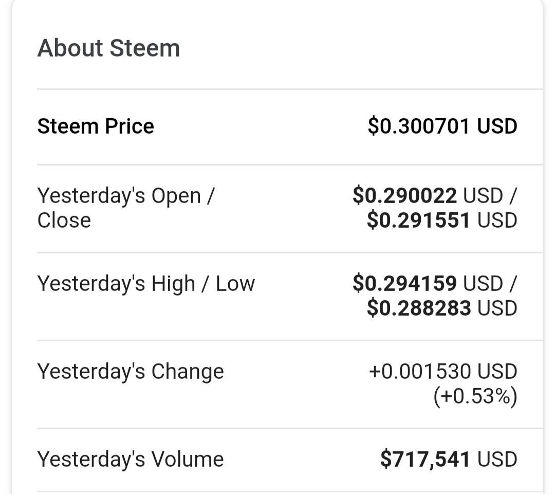The width and height of the screenshot is (555, 494).
Task: Select the About Steem heading
Action: point(108,48)
